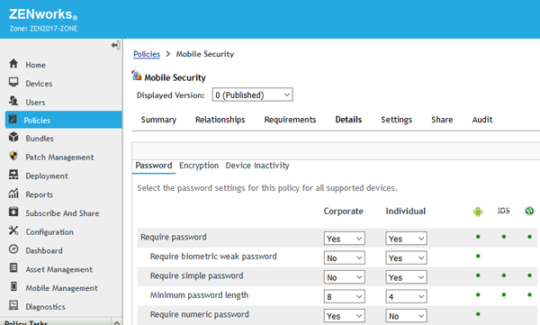Click the Devices monitor icon
The height and width of the screenshot is (325, 540).
pos(13,82)
